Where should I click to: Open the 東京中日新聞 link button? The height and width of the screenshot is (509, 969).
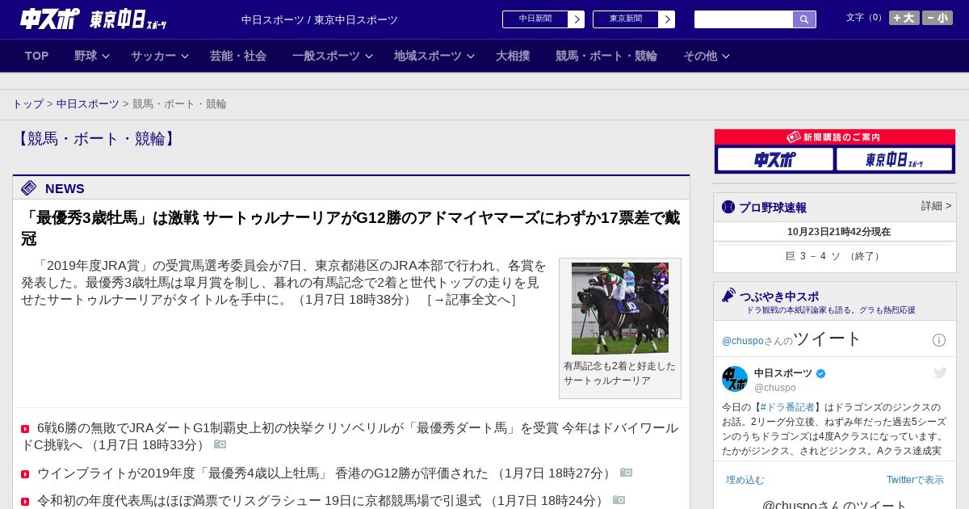(634, 19)
